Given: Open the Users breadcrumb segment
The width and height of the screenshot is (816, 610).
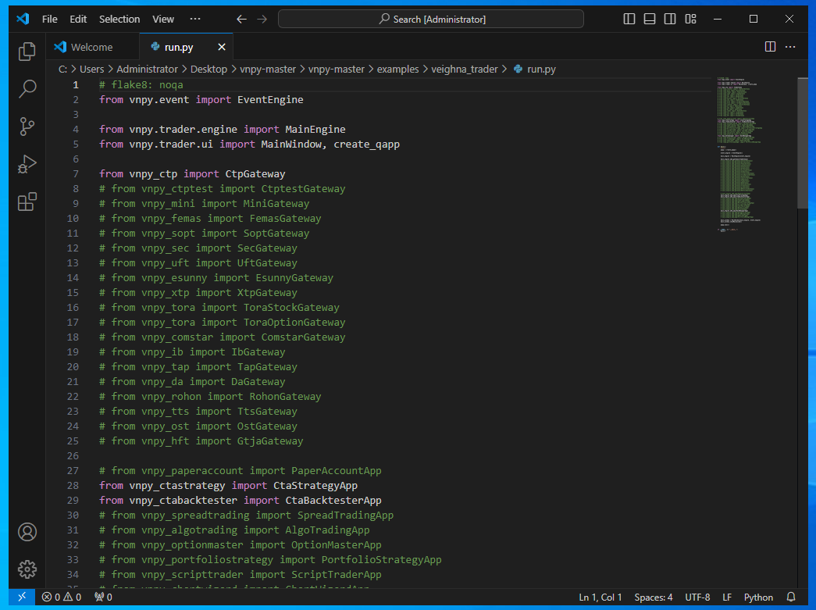Looking at the screenshot, I should tap(91, 69).
